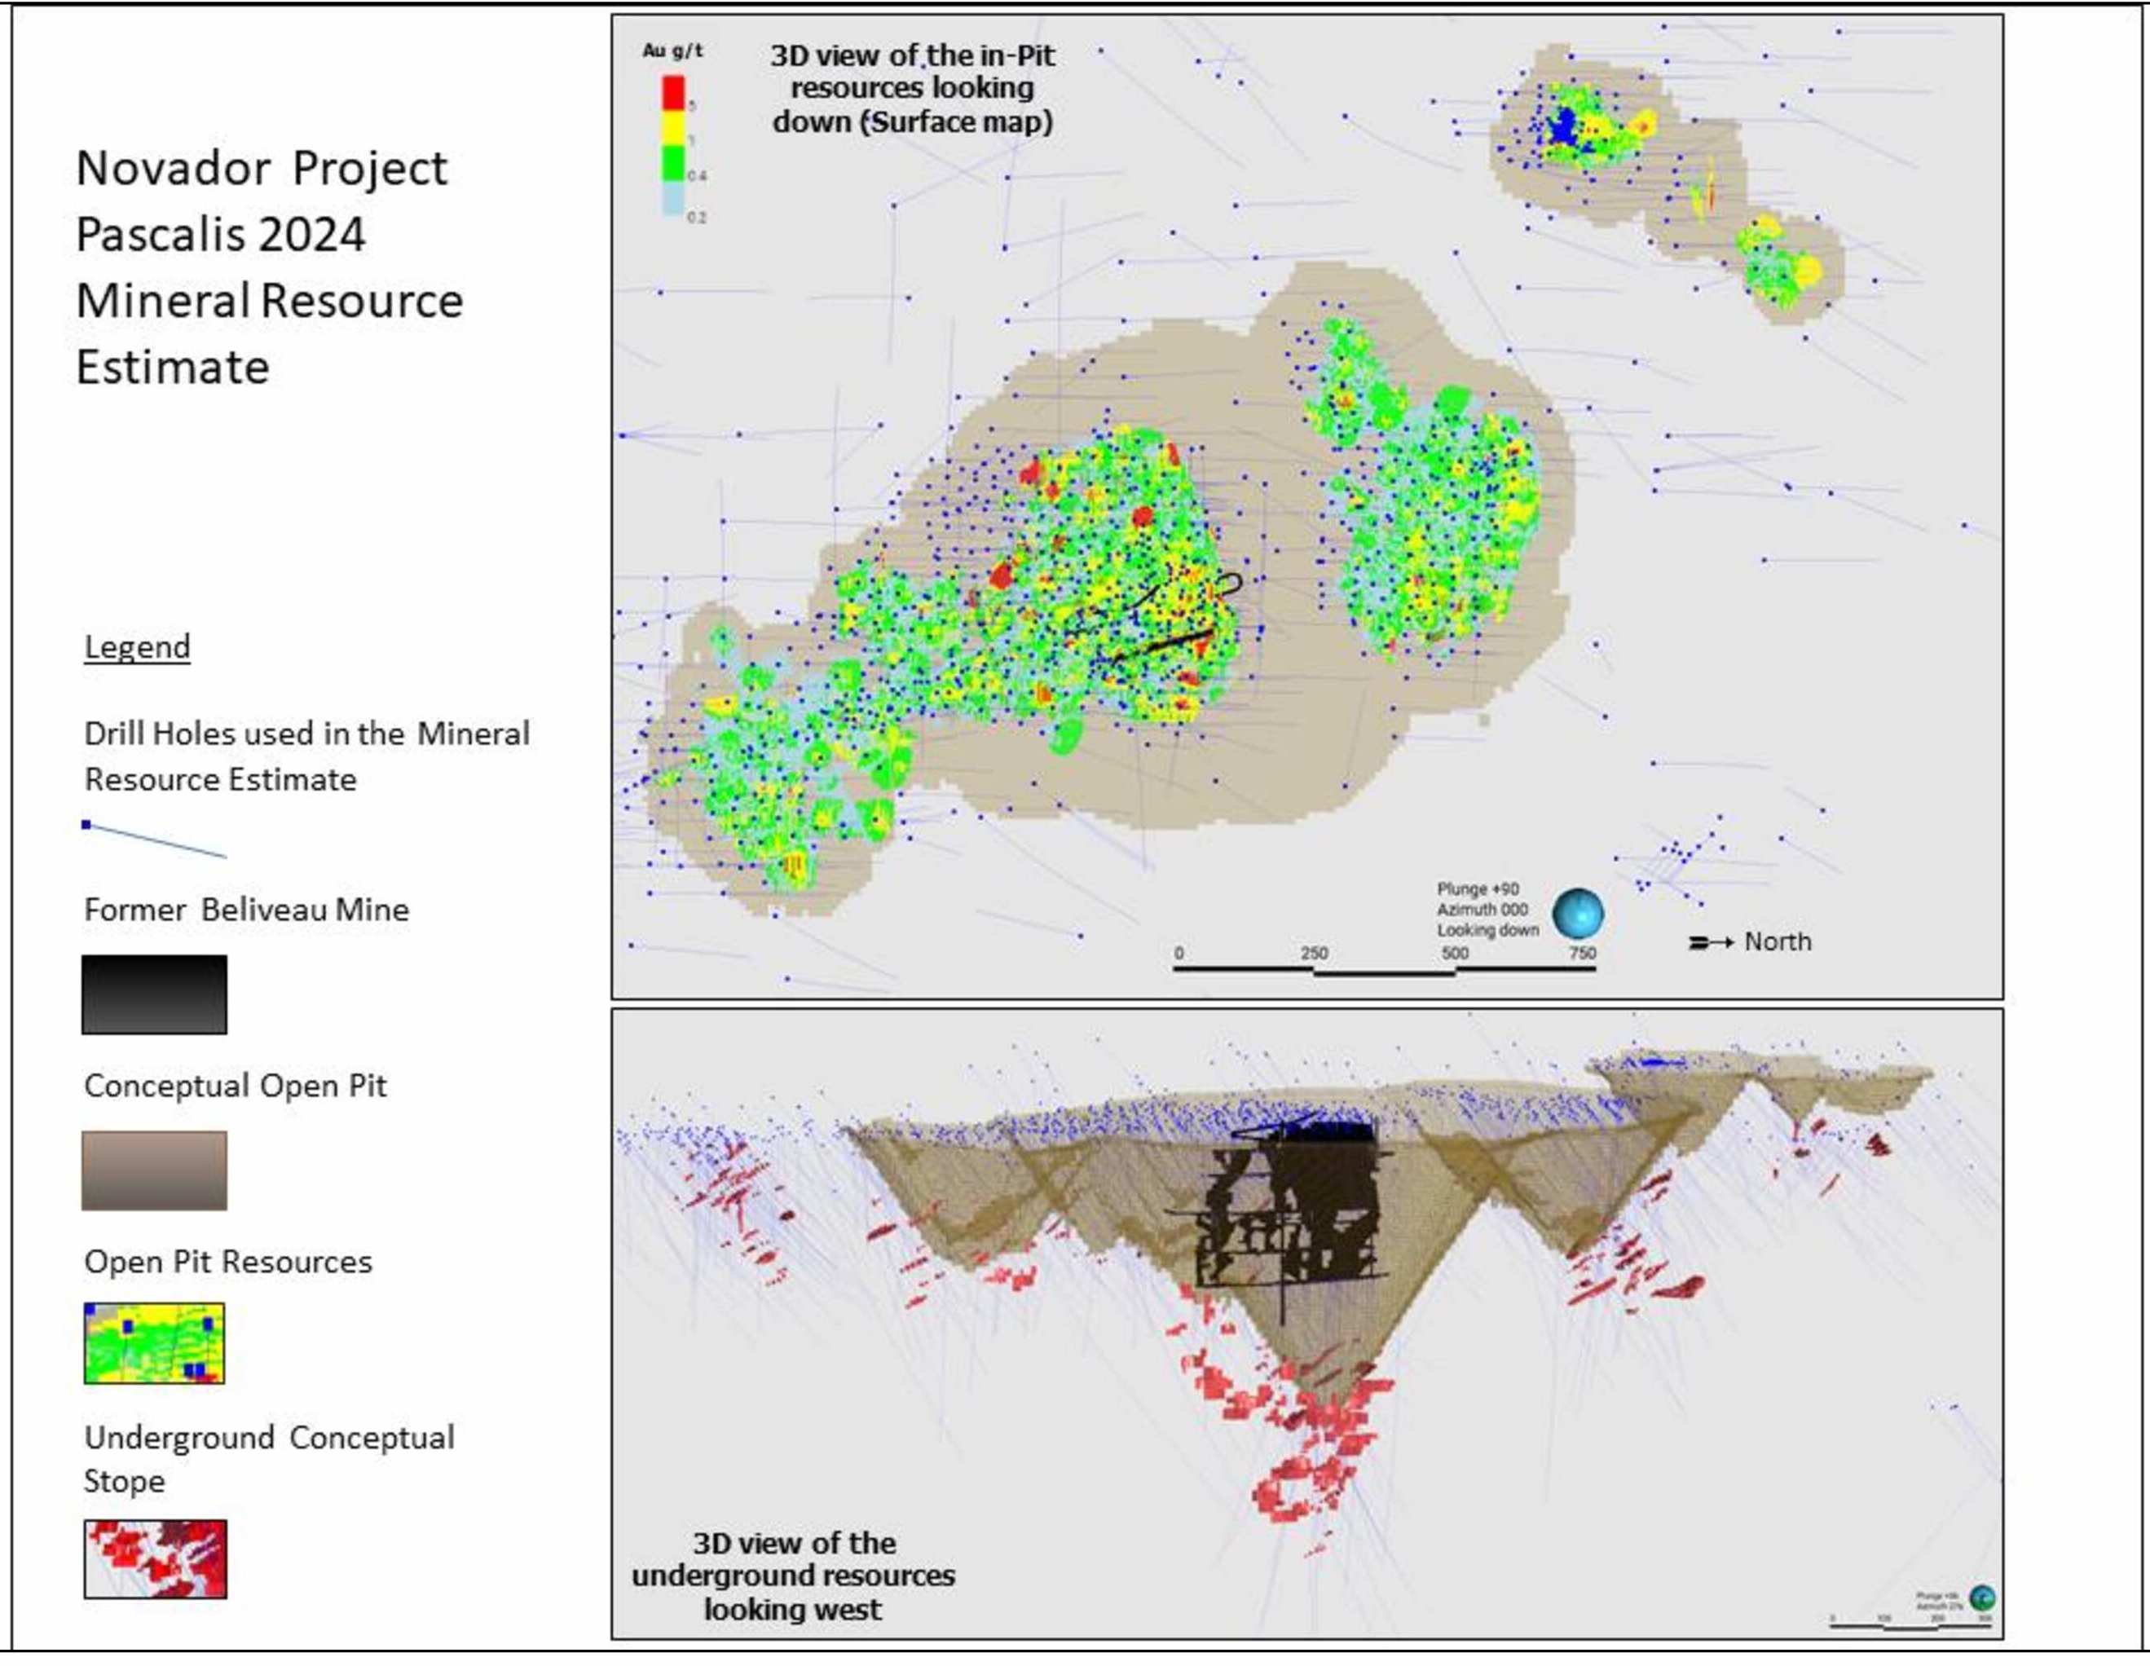Viewport: 2150px width, 1666px height.
Task: Click the small green orientation globe bottom right
Action: pos(1981,1597)
